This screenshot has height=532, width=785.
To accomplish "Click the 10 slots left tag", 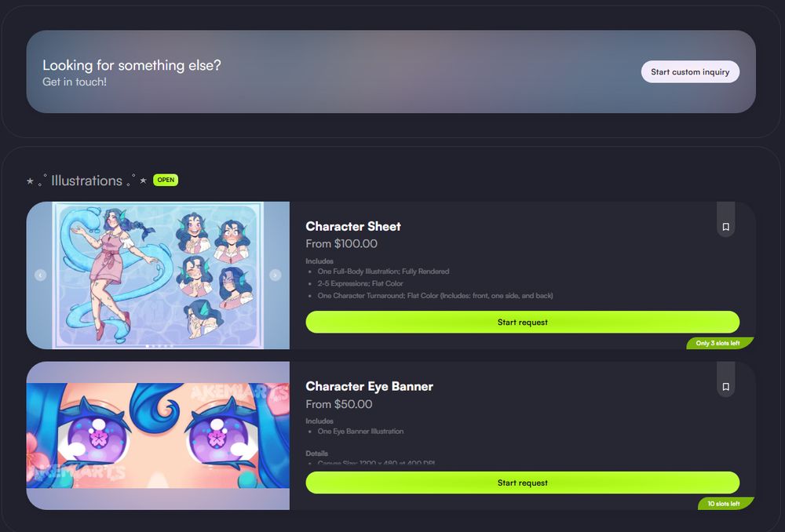I will pos(725,504).
